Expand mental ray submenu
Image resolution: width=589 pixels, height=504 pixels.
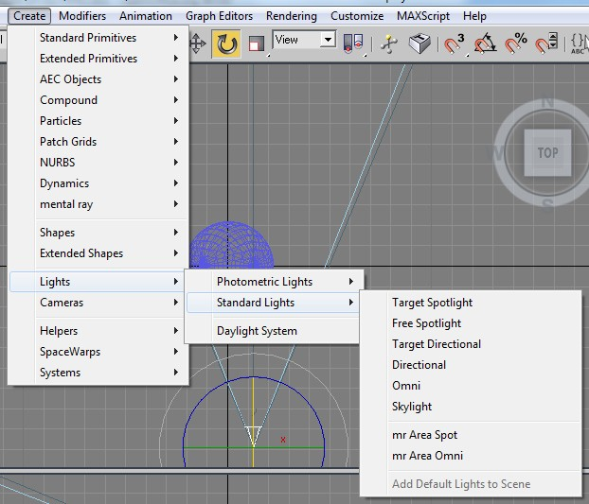(x=98, y=204)
